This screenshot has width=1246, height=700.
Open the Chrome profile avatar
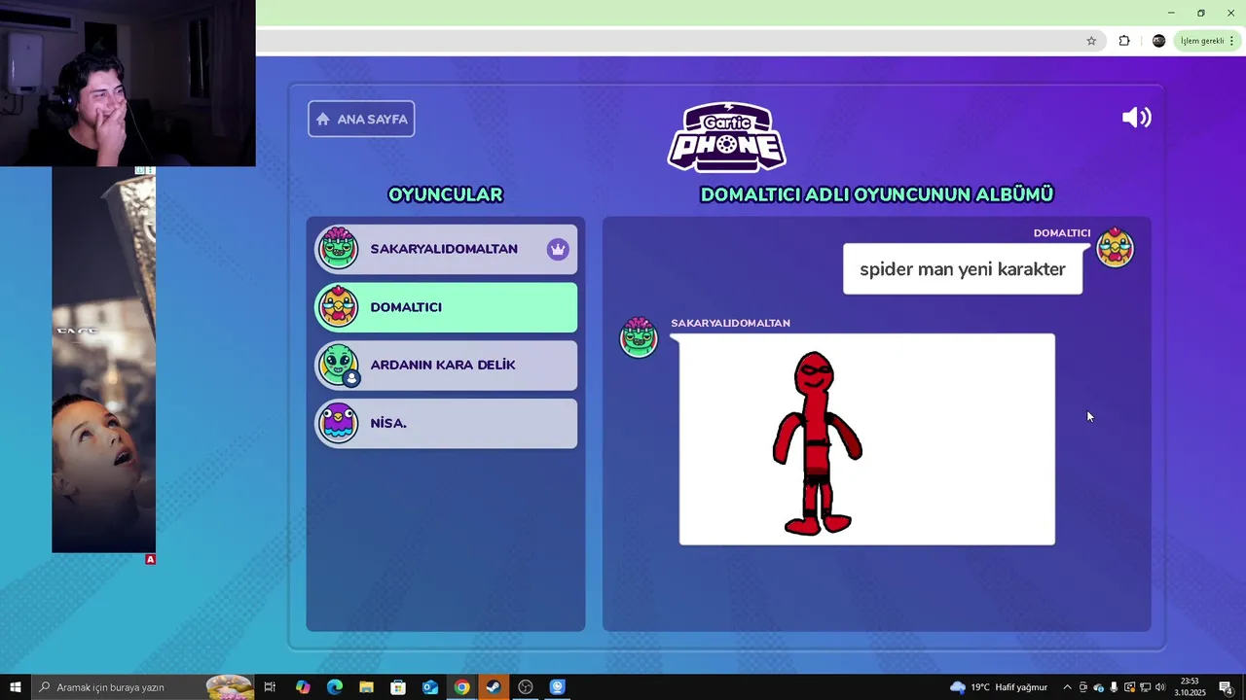pos(1158,41)
